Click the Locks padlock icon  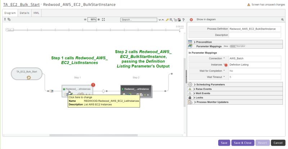click(x=190, y=98)
